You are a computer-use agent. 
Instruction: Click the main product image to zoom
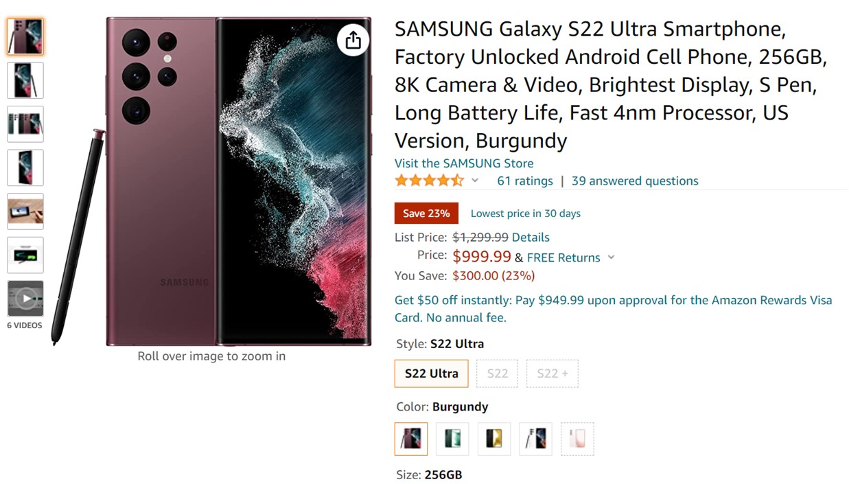coord(238,182)
